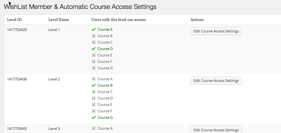The width and height of the screenshot is (281, 133).
Task: Select the 'Course C' text in Level 2 row
Action: coord(105,92)
